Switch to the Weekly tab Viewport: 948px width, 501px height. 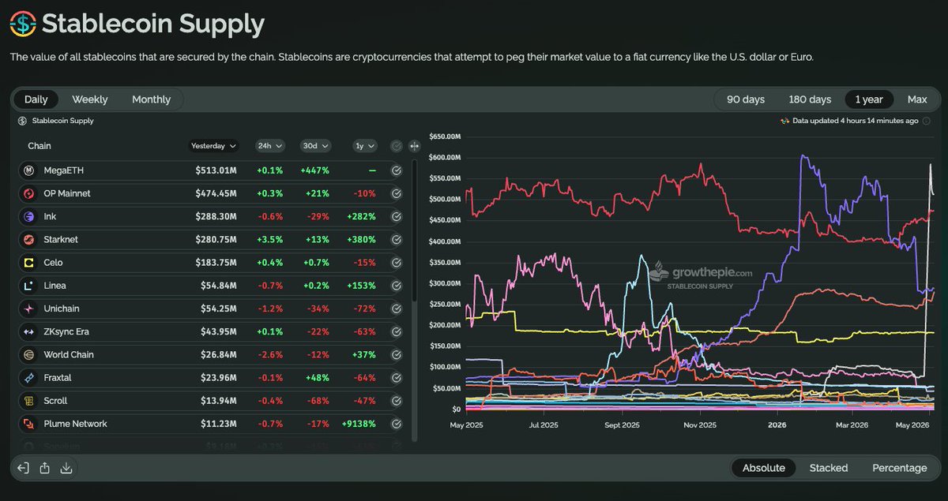pyautogui.click(x=90, y=99)
